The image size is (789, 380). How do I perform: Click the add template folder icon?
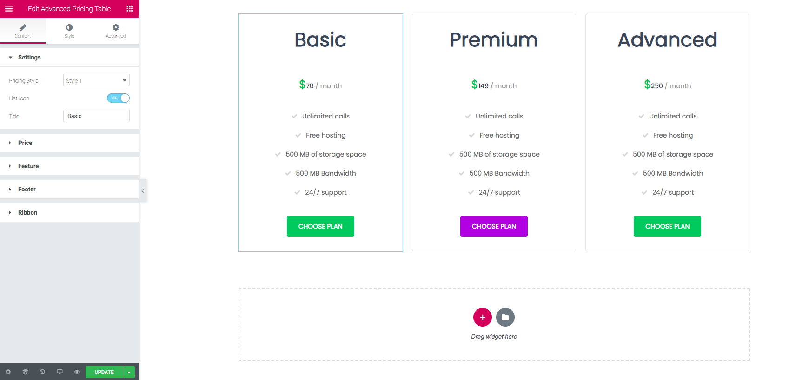pos(505,317)
